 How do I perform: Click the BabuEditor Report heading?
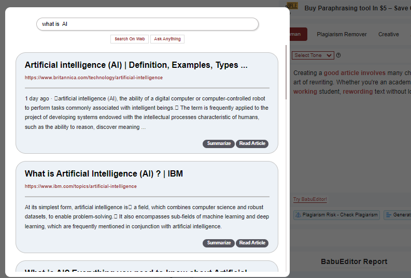pyautogui.click(x=354, y=261)
